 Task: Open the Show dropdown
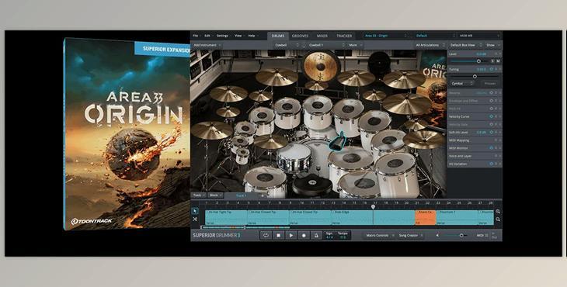(x=493, y=45)
